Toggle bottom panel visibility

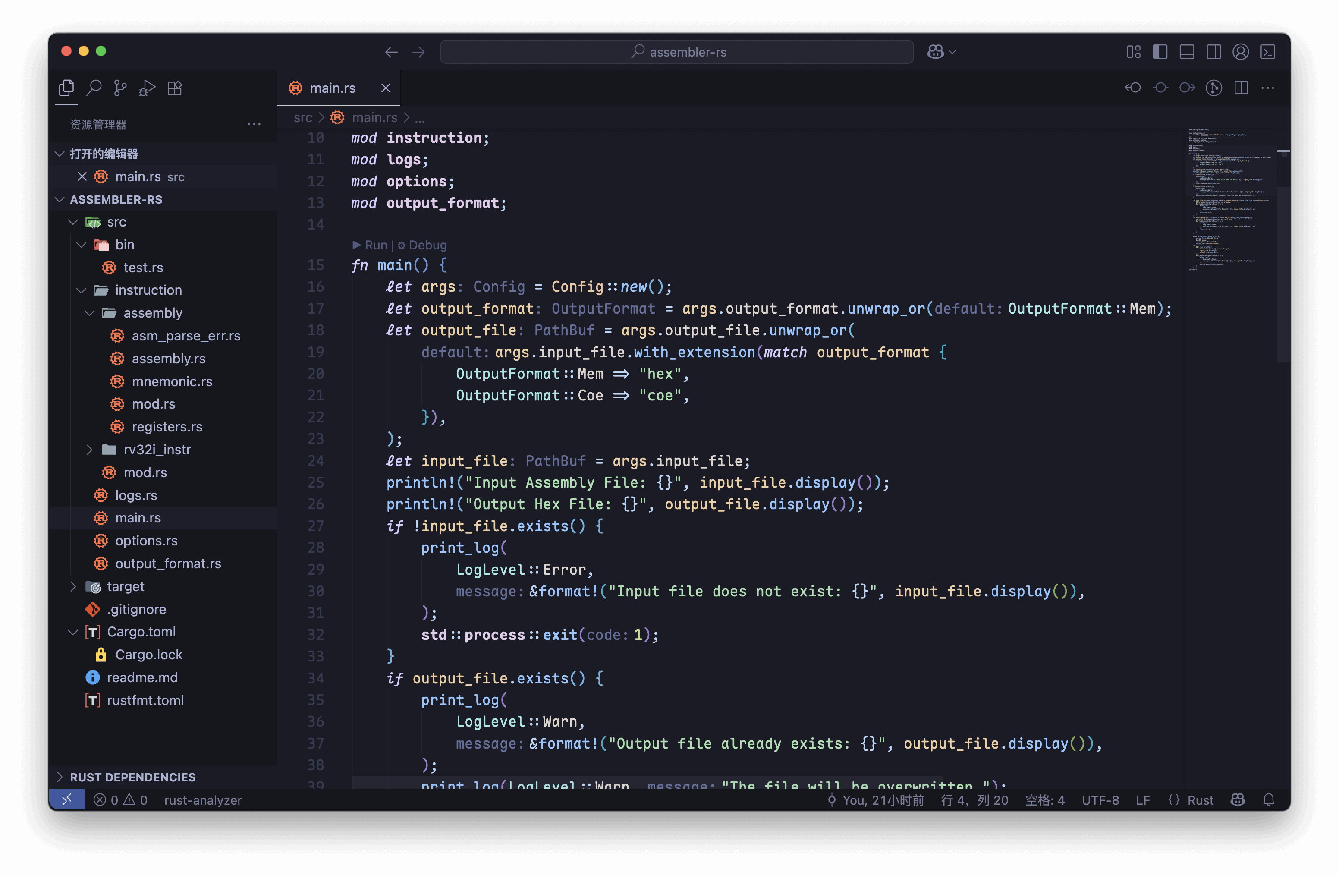[1187, 52]
